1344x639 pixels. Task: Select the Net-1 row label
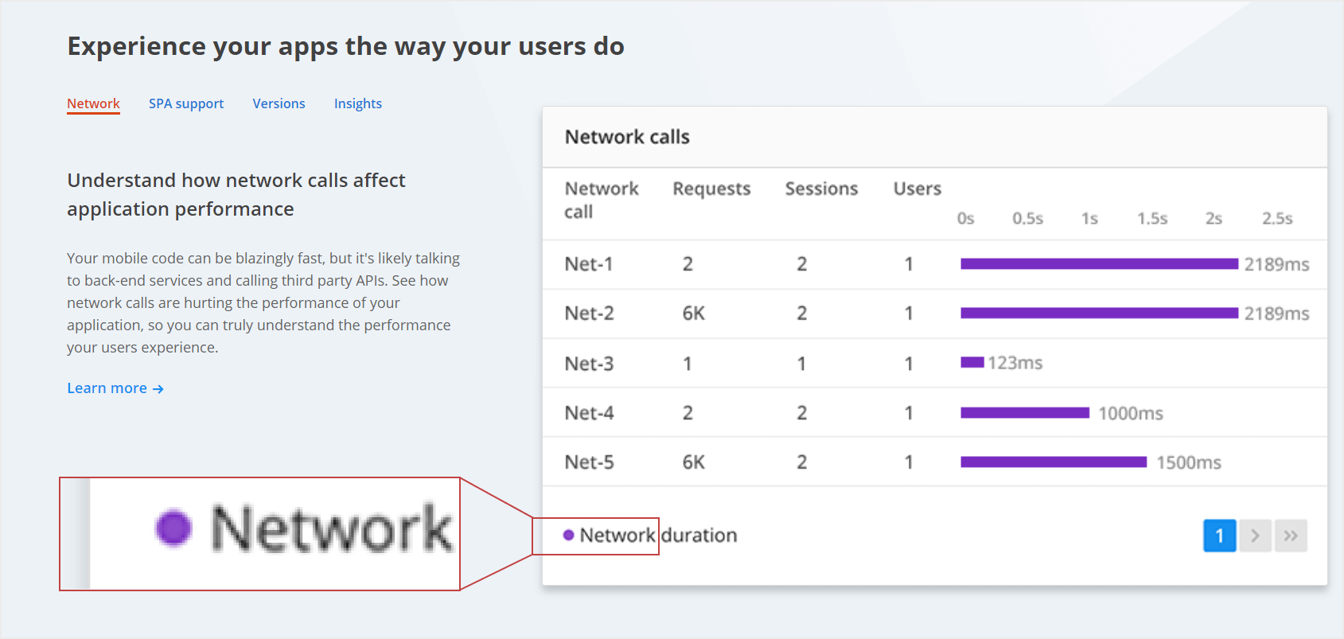point(589,264)
